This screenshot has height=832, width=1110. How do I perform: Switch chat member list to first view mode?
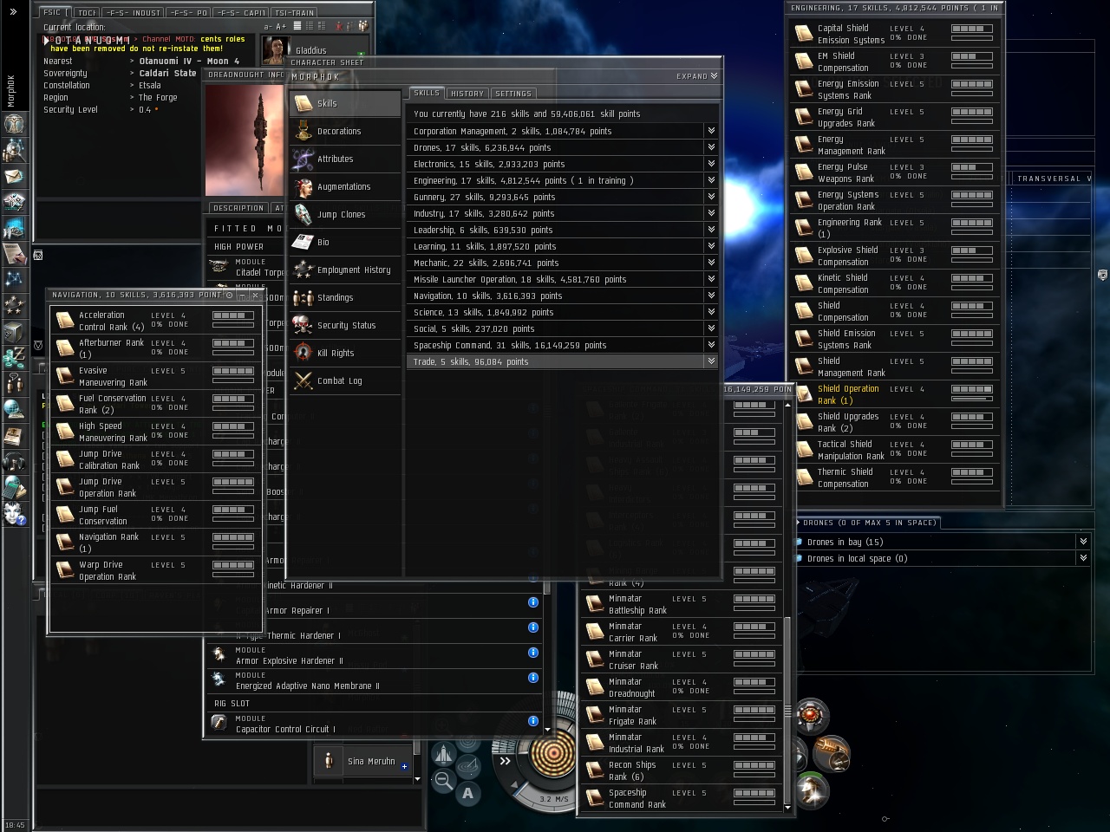point(298,27)
